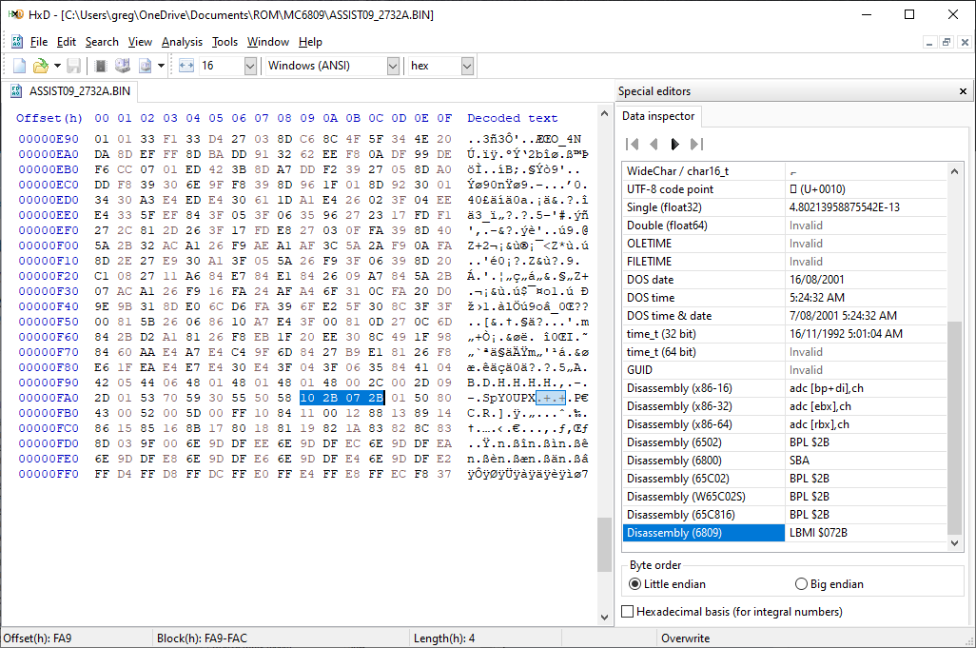Viewport: 976px width, 648px height.
Task: Enable Hexadecimal basis for integral numbers checkbox
Action: pos(732,611)
